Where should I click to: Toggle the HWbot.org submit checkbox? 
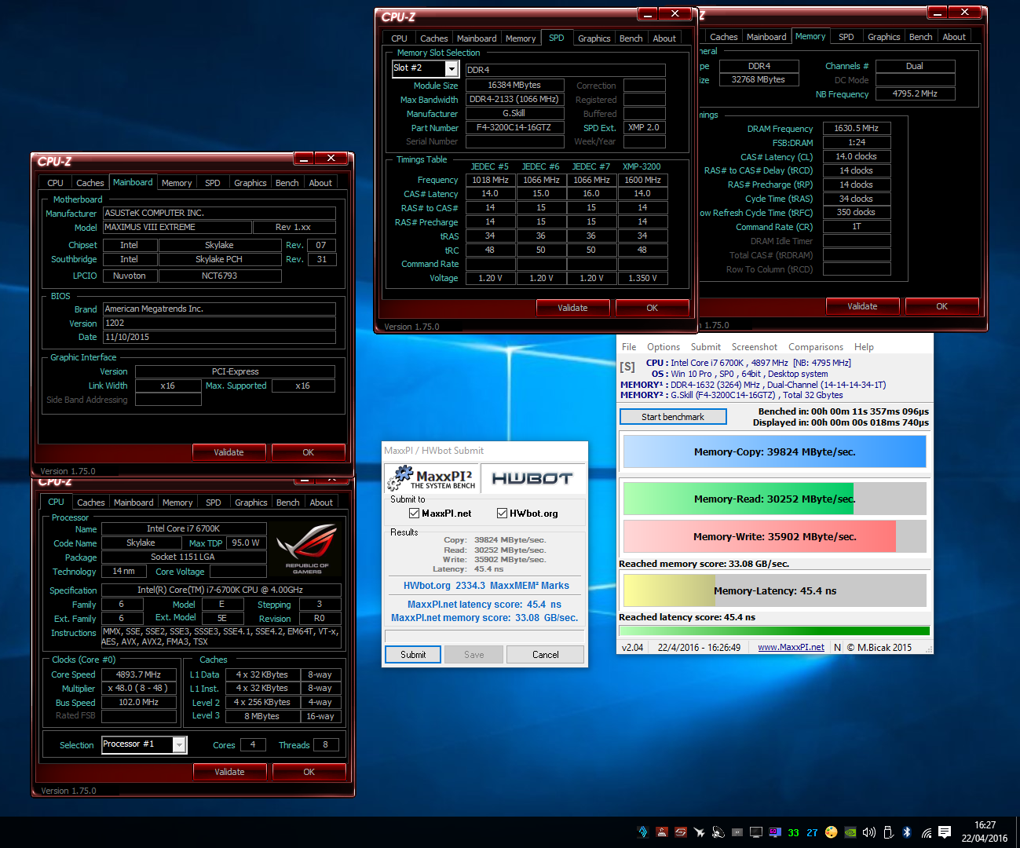click(502, 514)
